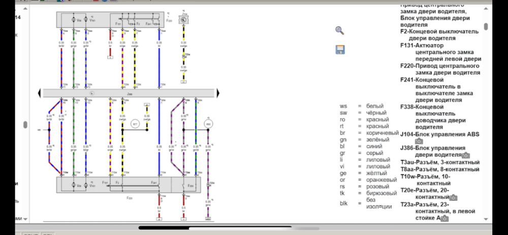Click the J386 label on the gray bar
This screenshot has width=508, height=235.
130,94
